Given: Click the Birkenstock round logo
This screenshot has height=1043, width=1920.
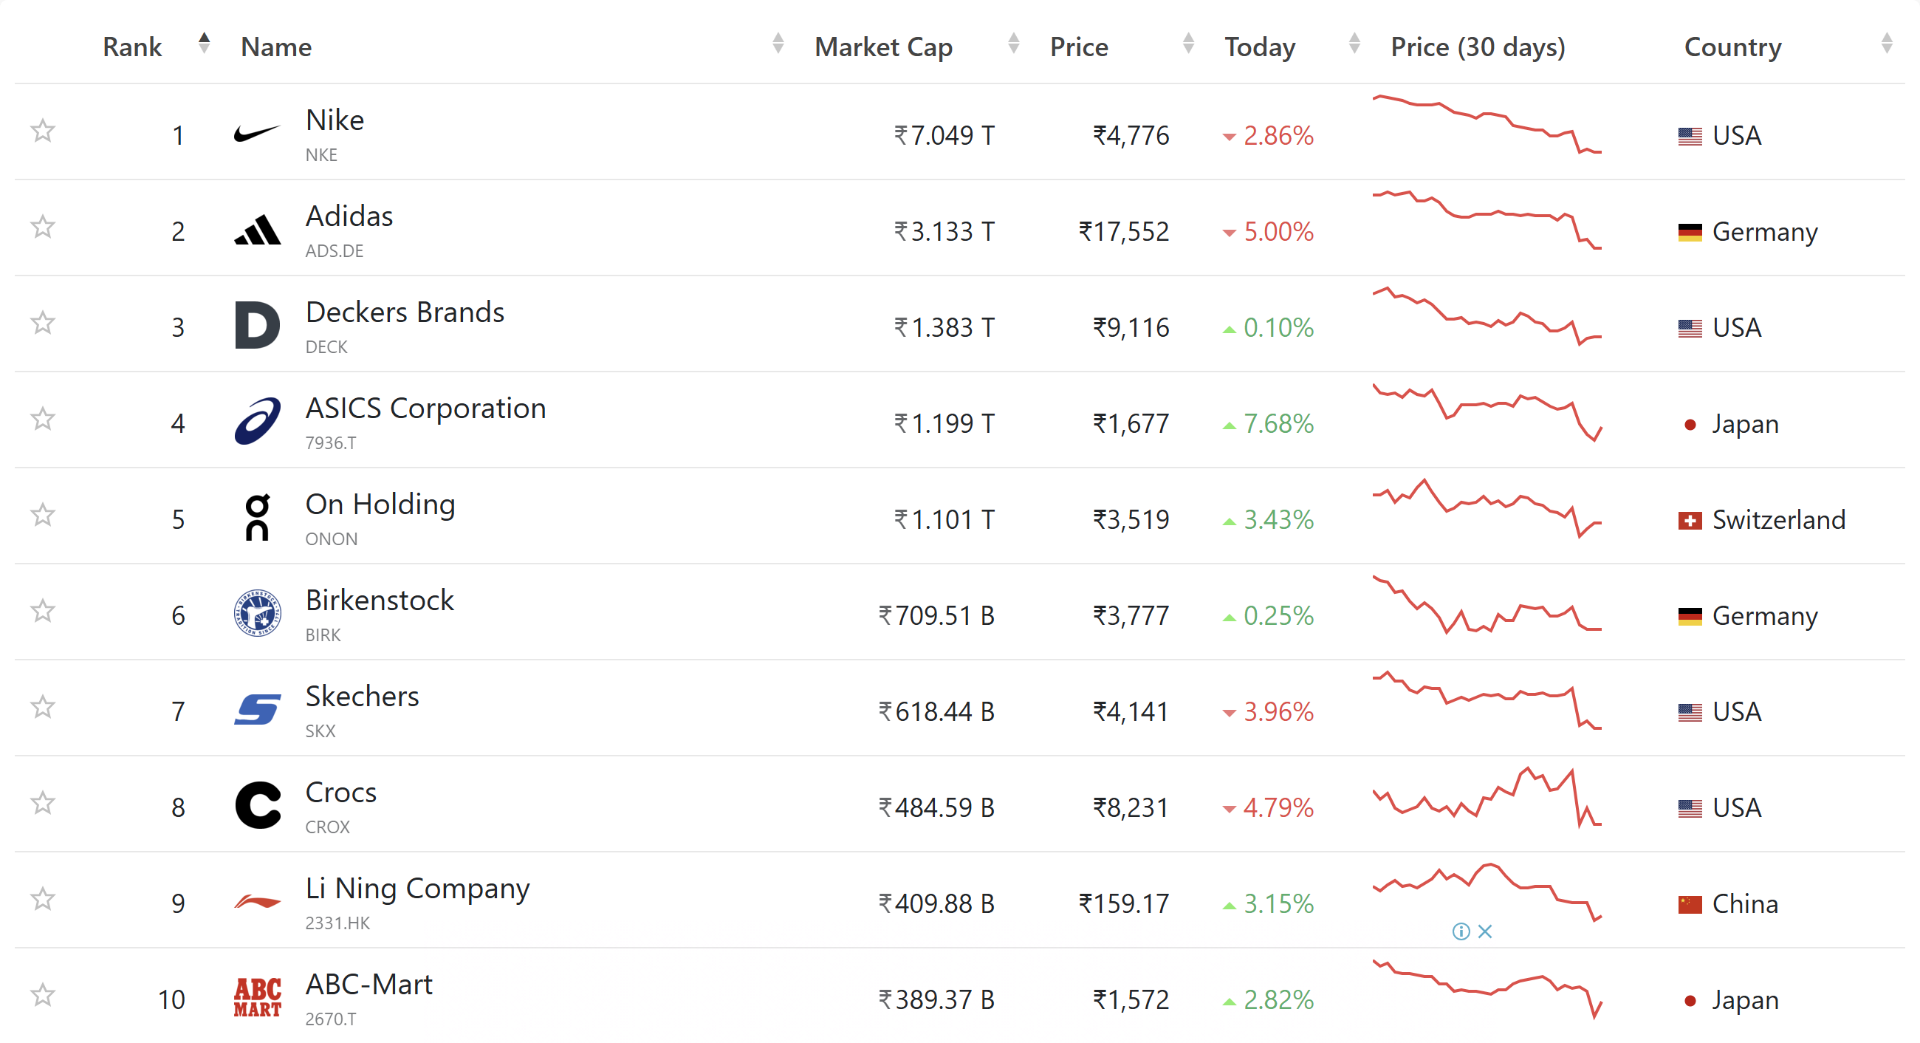Looking at the screenshot, I should [257, 614].
